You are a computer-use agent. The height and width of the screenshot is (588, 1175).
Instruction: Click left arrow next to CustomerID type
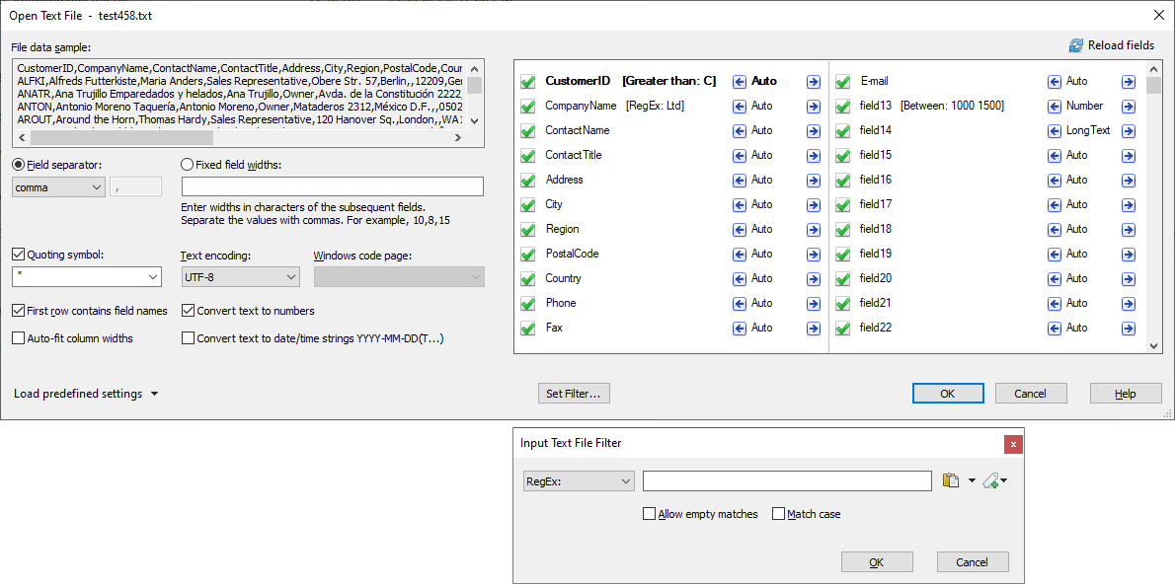(x=740, y=82)
